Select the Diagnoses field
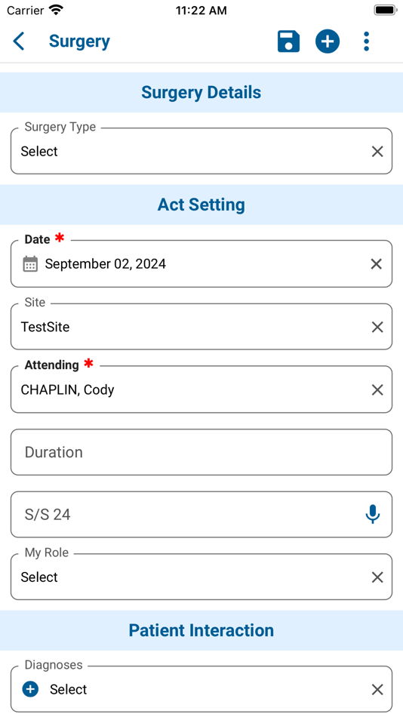403x717 pixels. point(201,689)
